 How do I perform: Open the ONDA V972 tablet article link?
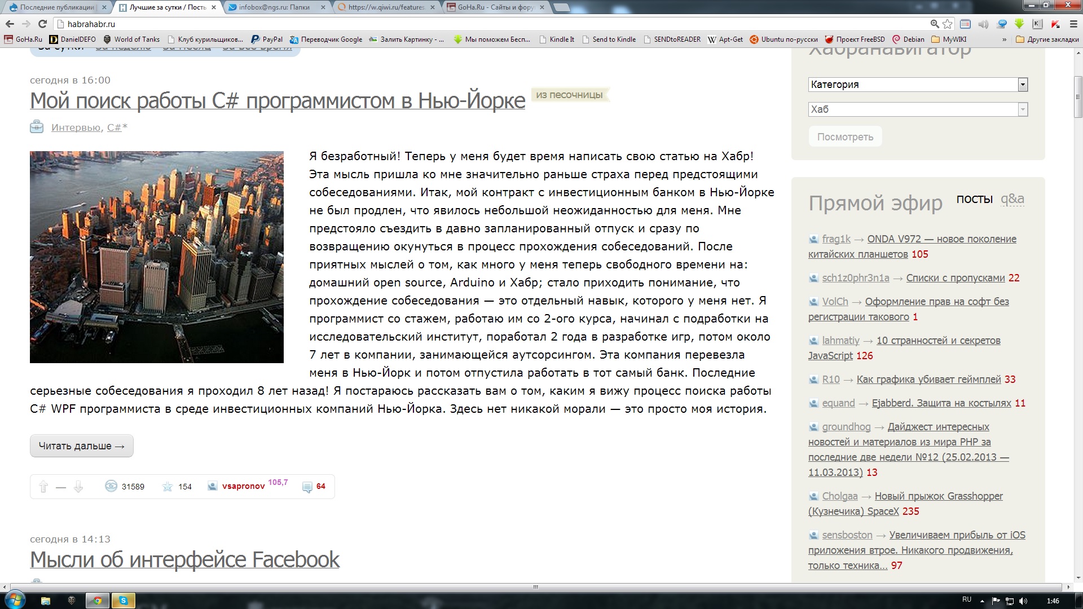912,246
